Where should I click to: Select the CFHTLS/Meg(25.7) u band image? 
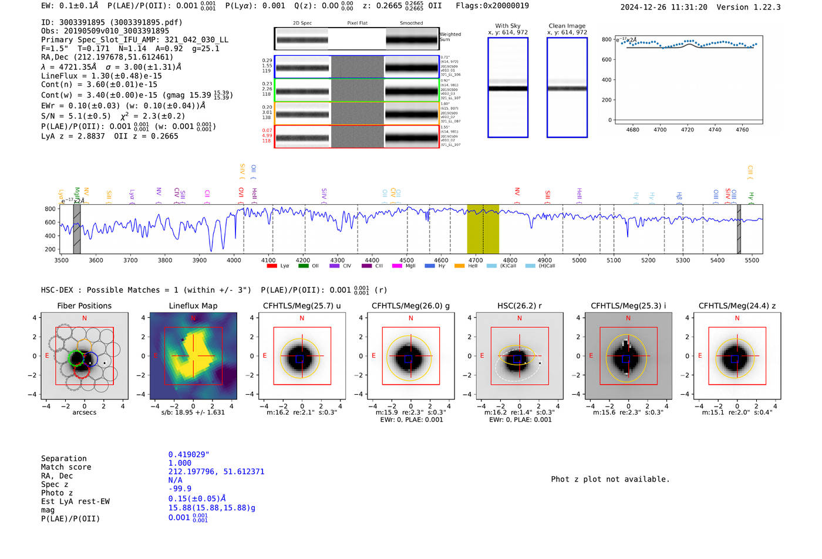tap(302, 356)
